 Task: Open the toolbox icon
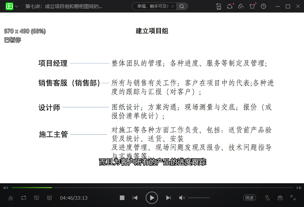point(280,198)
